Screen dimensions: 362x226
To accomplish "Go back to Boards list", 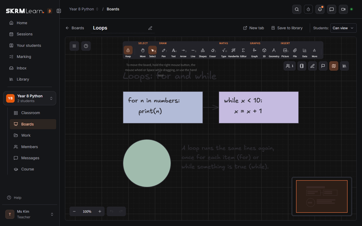I will pos(75,28).
